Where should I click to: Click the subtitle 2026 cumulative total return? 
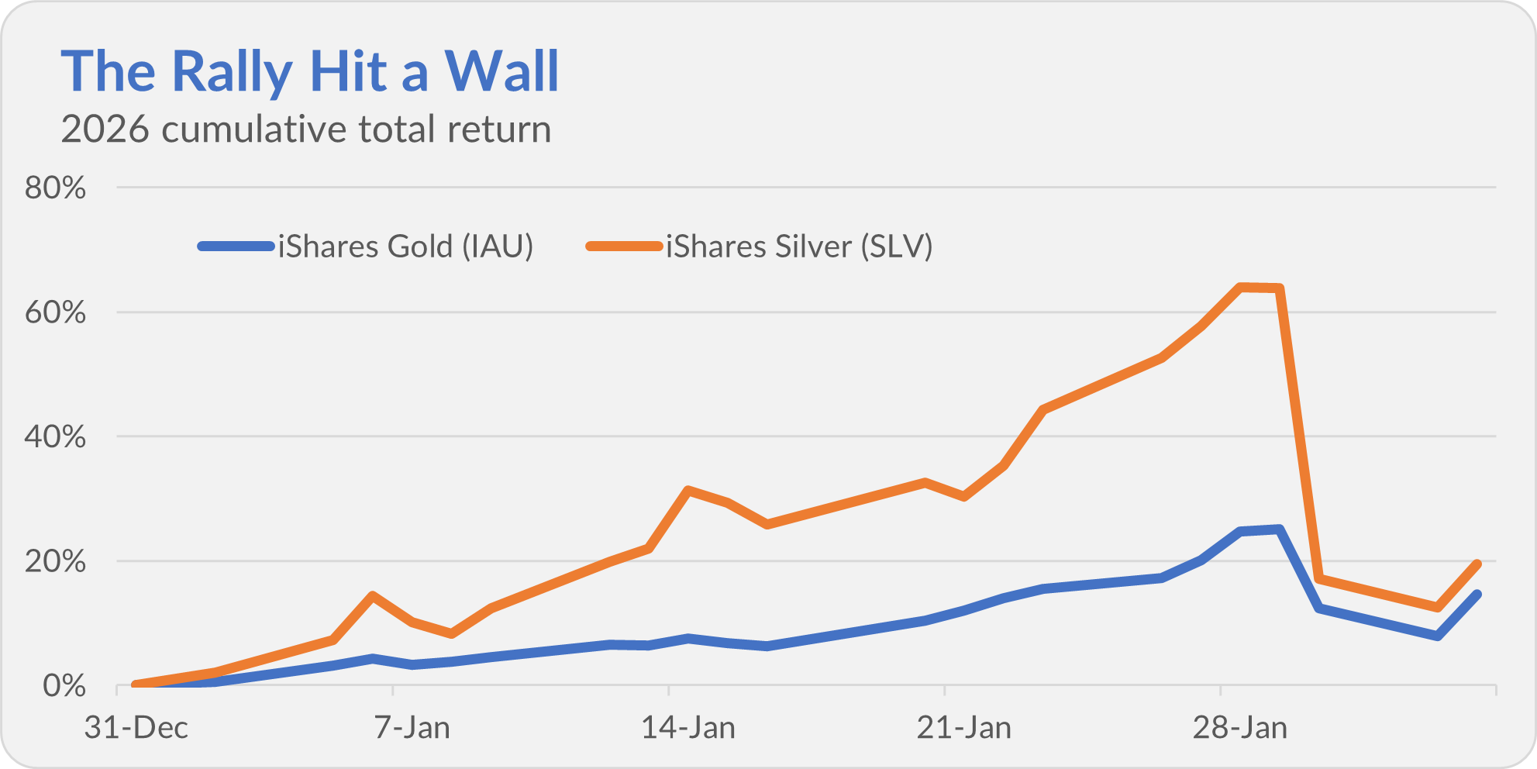point(305,129)
